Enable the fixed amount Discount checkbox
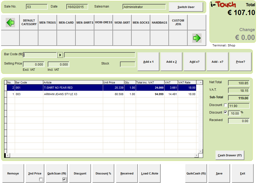 225,105
